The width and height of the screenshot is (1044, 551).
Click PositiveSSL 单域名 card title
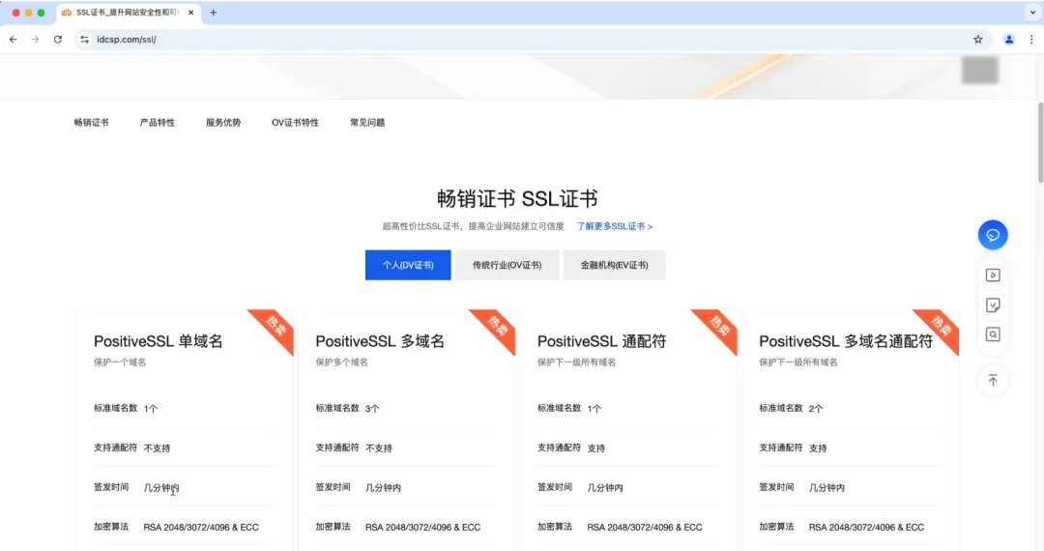pos(159,341)
